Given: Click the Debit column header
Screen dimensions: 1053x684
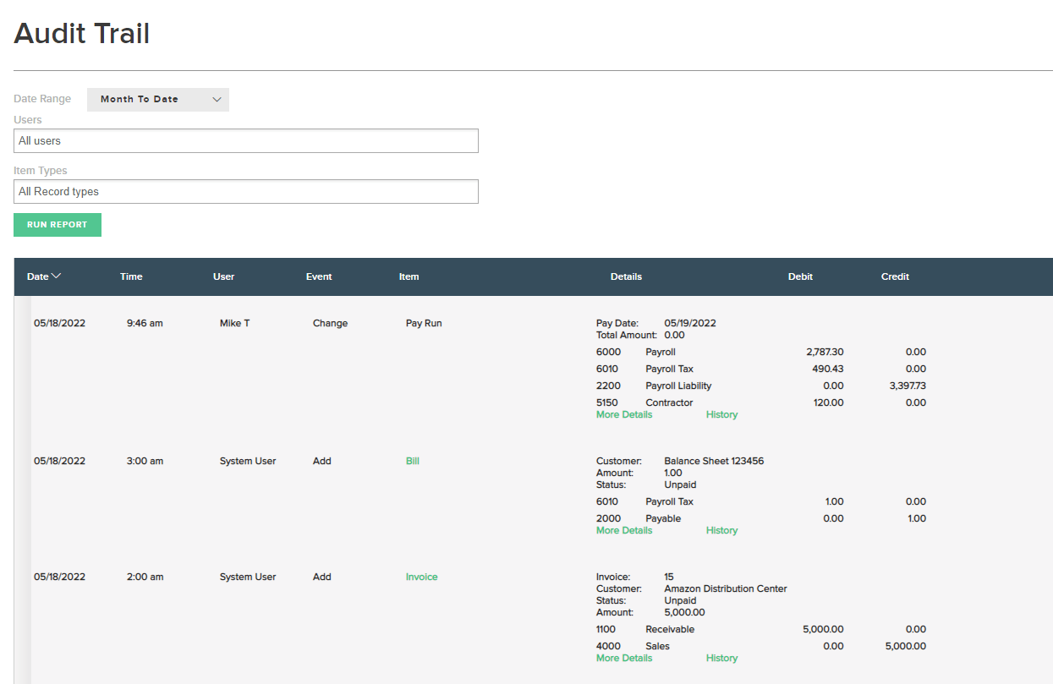Looking at the screenshot, I should click(x=800, y=276).
